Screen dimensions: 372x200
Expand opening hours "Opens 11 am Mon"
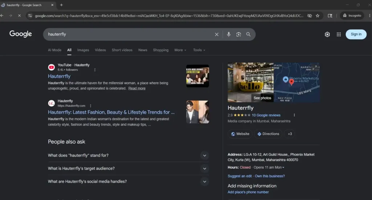tap(269, 168)
